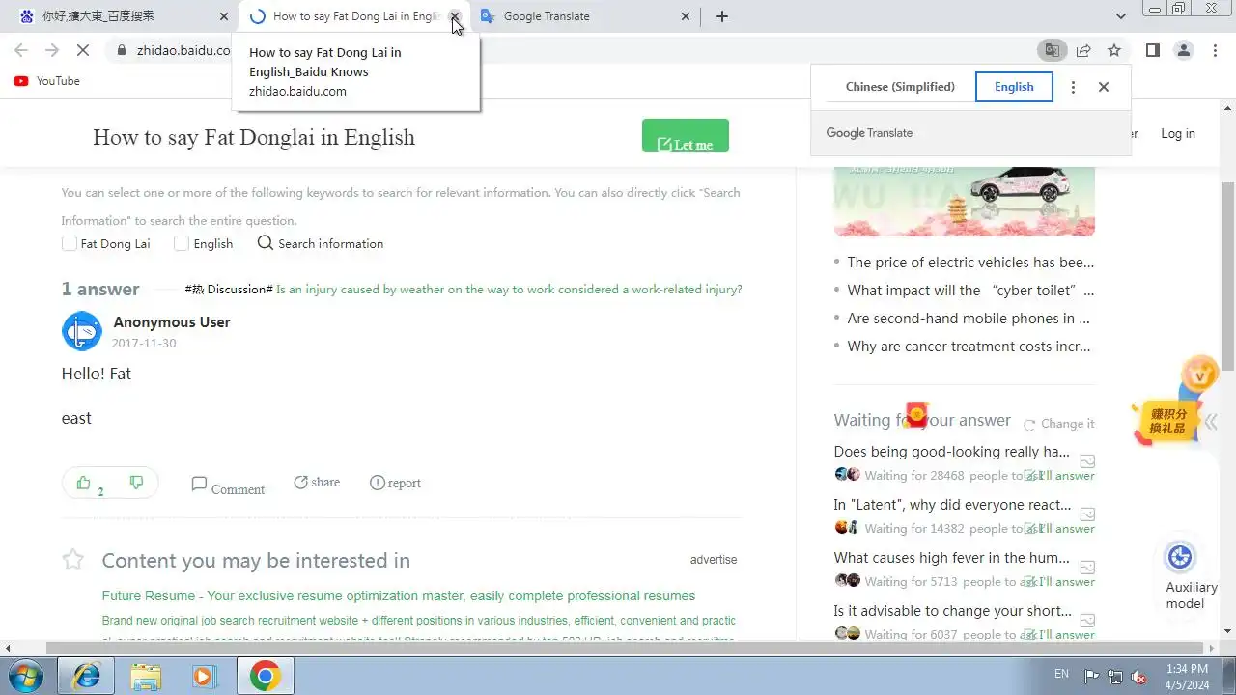Open Internet Explorer from taskbar
Viewport: 1236px width, 695px height.
[x=87, y=676]
